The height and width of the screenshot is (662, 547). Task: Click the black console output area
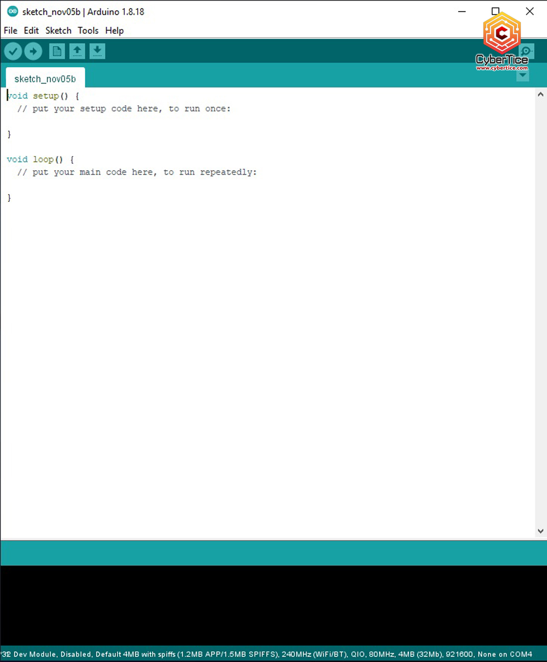[273, 606]
